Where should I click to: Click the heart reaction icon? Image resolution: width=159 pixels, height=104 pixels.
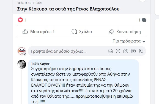point(20,20)
